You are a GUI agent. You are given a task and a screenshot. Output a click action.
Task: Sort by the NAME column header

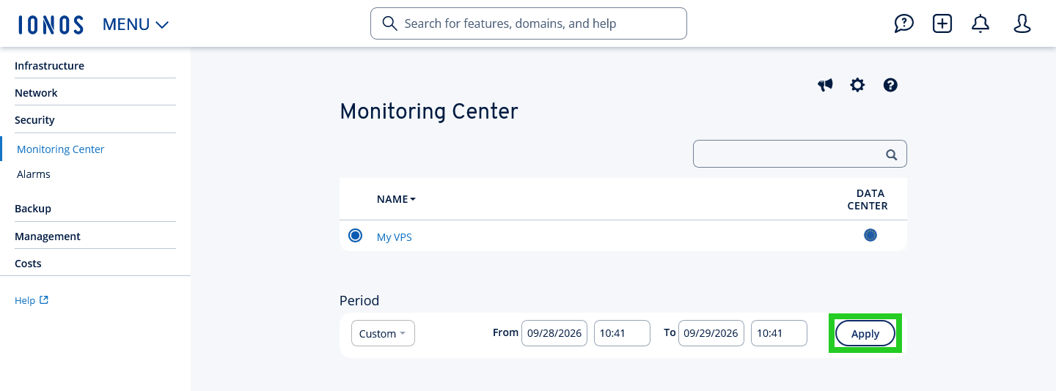tap(396, 199)
